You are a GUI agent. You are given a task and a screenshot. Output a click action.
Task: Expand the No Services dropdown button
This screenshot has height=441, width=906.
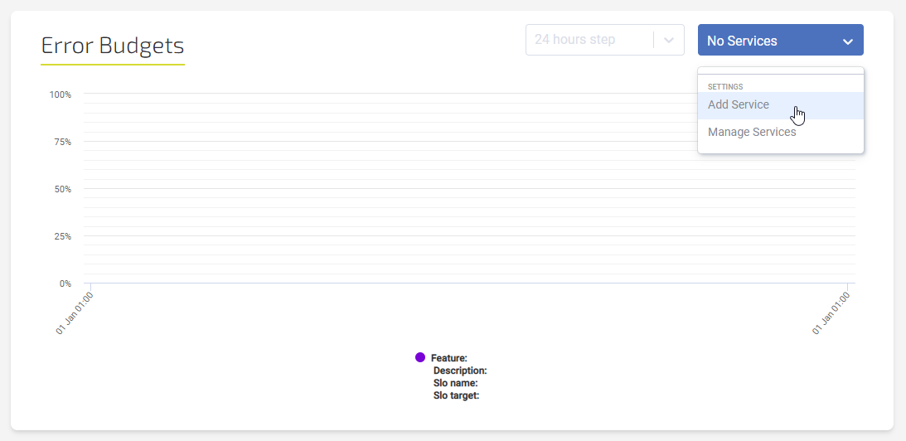click(x=779, y=41)
